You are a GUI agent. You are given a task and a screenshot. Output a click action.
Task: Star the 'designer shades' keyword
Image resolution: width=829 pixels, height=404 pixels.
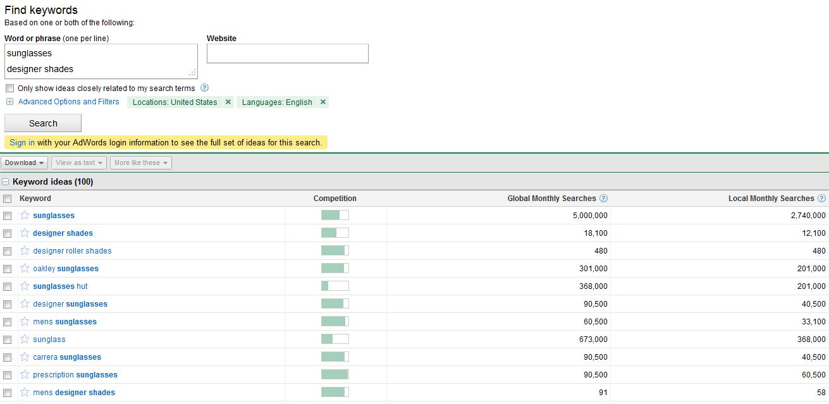tap(25, 233)
